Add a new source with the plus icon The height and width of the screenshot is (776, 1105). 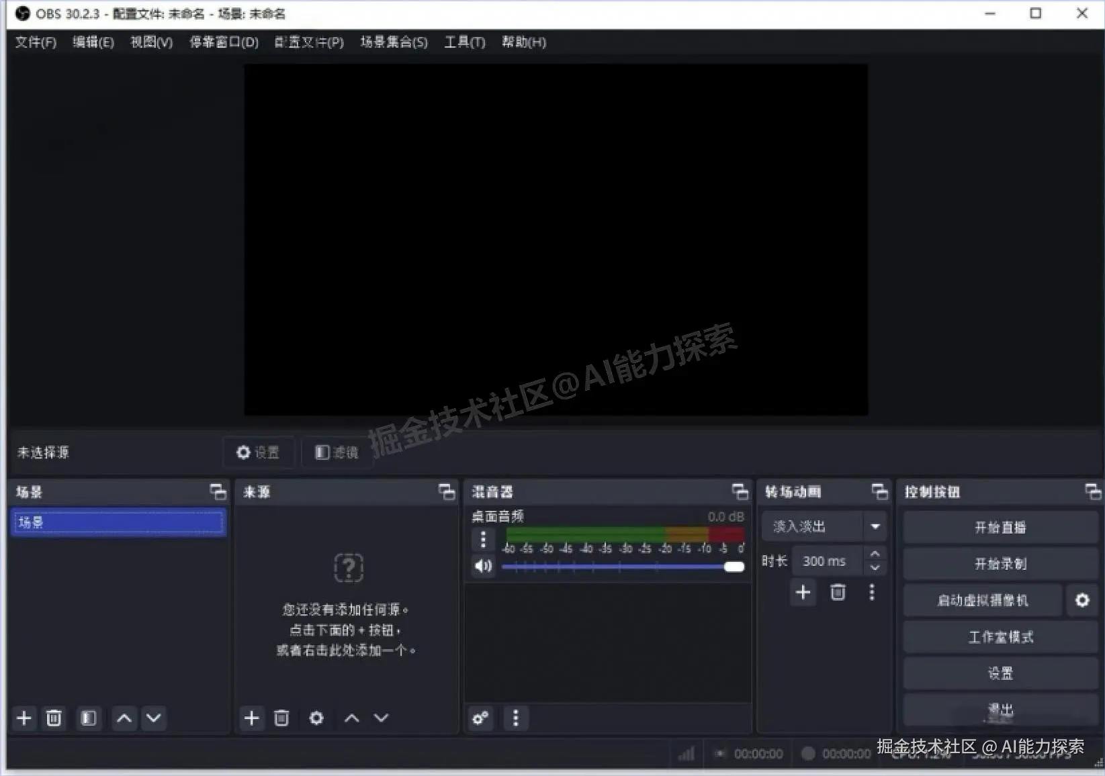pos(251,718)
